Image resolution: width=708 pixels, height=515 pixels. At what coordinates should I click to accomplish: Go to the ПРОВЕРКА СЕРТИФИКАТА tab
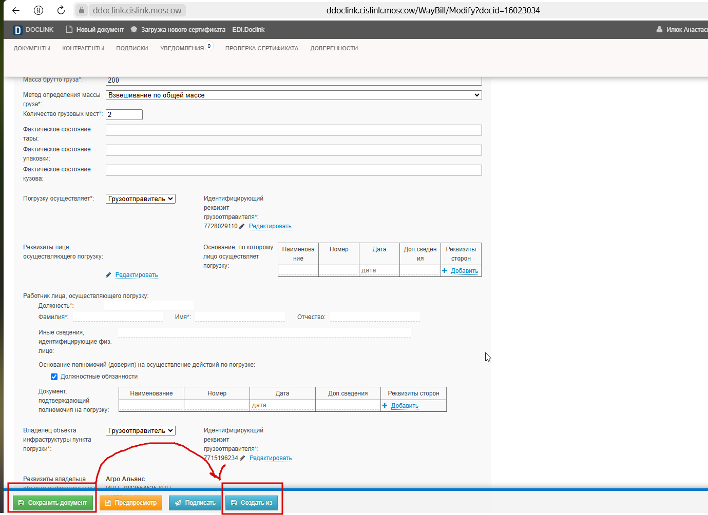click(262, 48)
